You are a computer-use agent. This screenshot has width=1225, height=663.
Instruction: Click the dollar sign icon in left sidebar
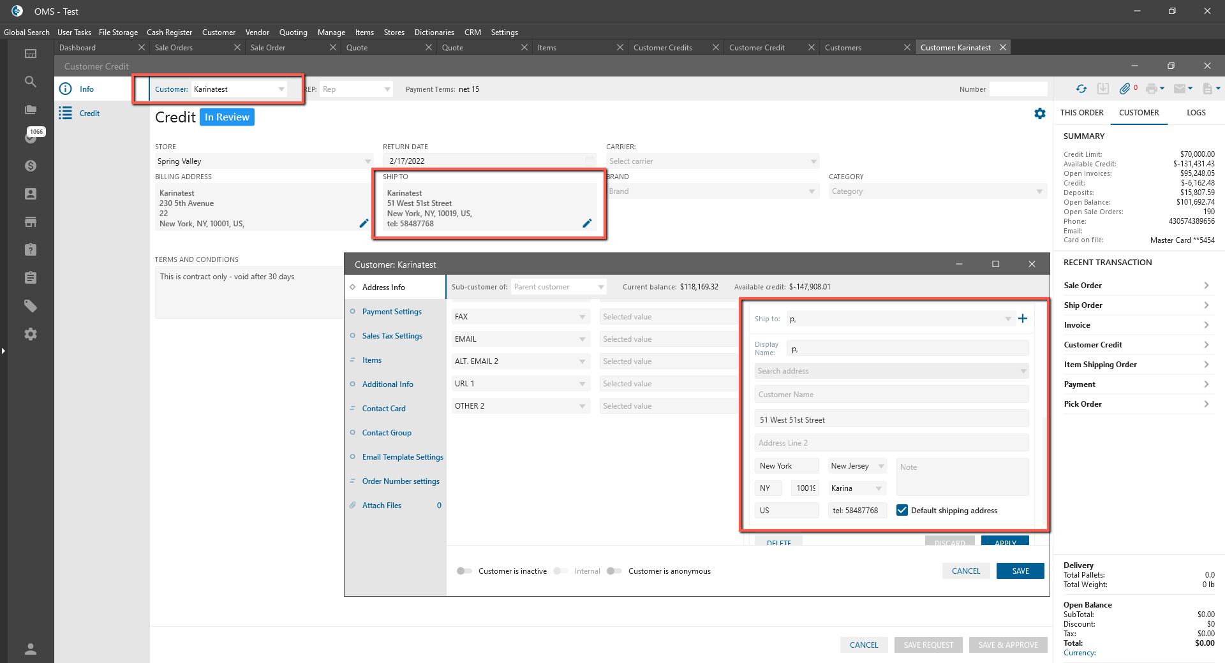click(x=30, y=166)
